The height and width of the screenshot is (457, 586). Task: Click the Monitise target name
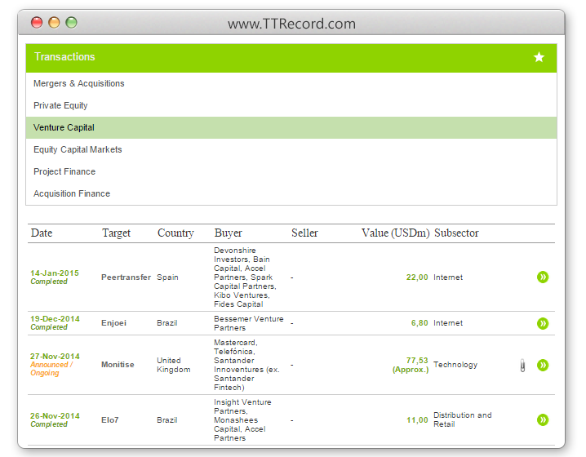118,365
